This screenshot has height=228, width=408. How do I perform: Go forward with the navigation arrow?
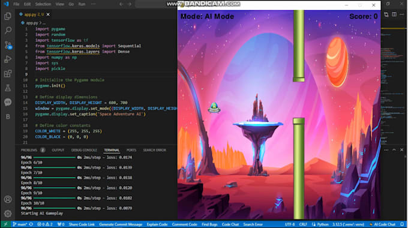(130, 4)
